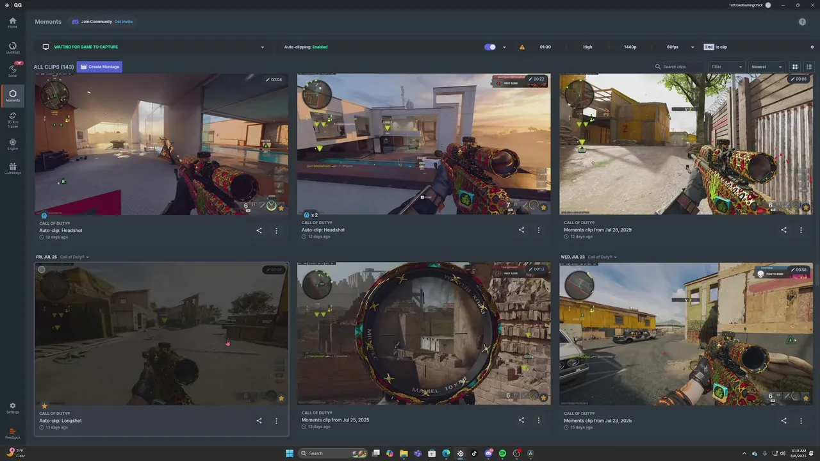This screenshot has width=820, height=461.
Task: Change the High quality setting
Action: click(x=587, y=47)
